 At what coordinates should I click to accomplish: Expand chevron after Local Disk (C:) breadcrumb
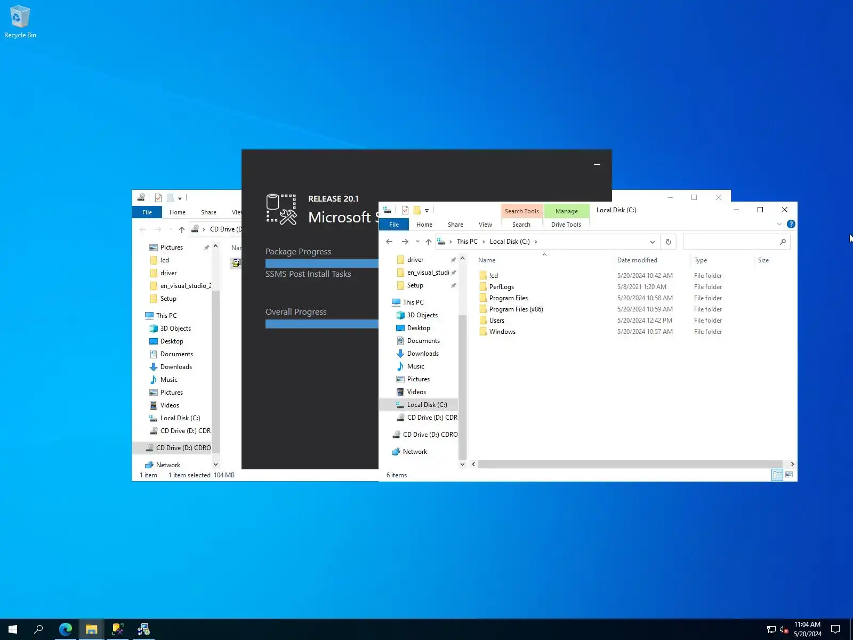536,242
